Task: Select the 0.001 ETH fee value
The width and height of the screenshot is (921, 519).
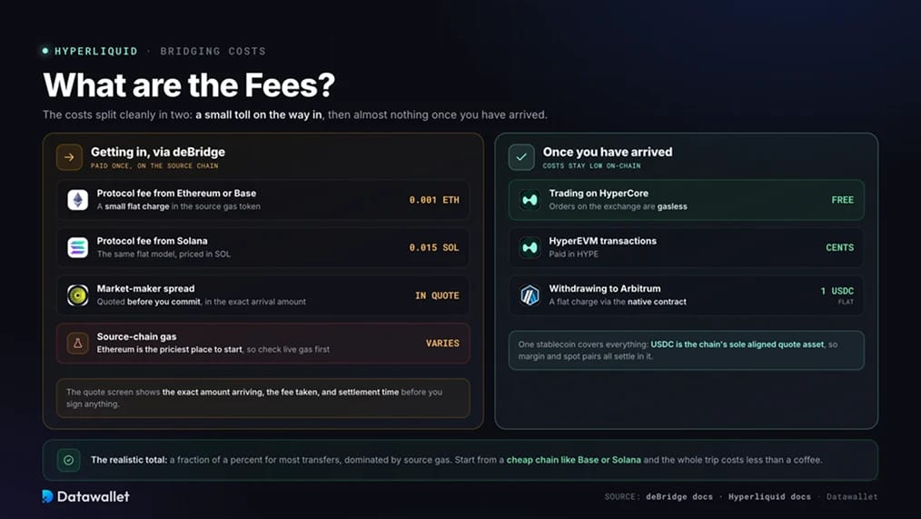Action: click(434, 200)
